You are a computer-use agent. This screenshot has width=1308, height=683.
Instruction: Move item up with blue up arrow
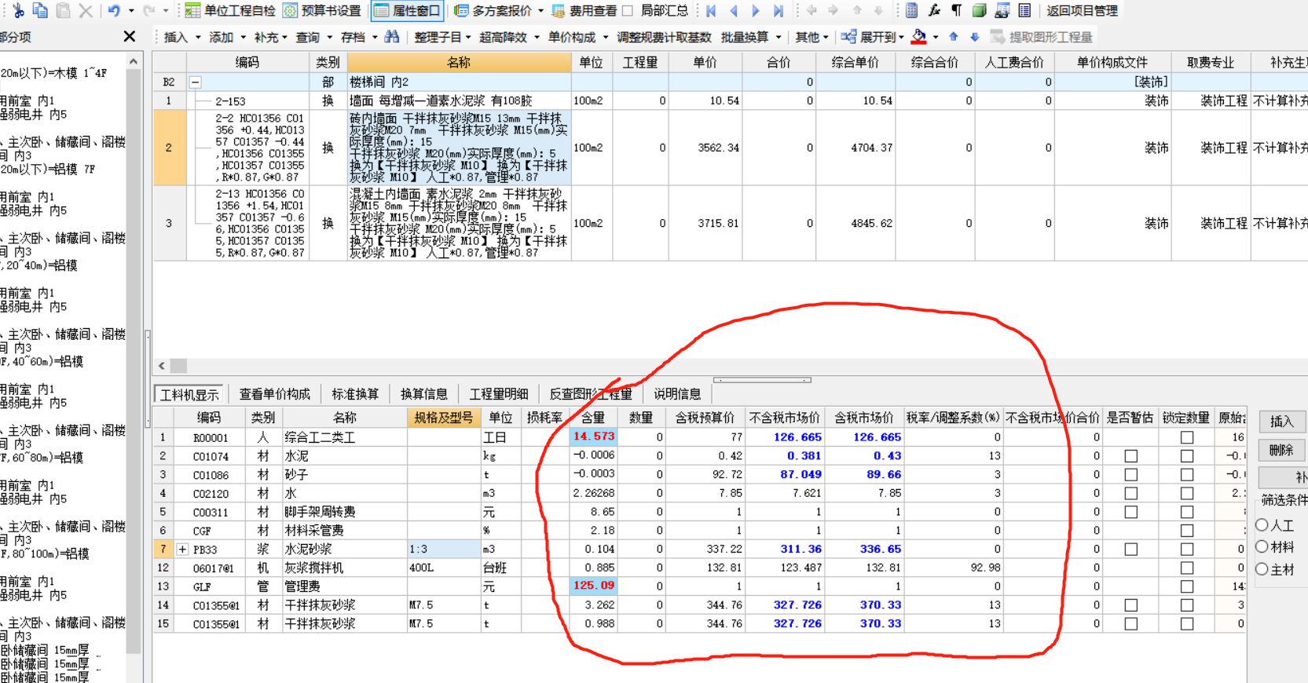click(x=954, y=37)
